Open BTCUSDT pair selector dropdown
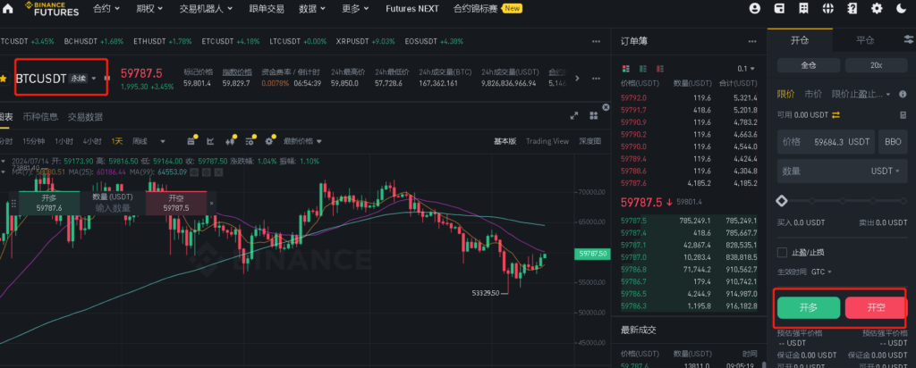Screen dimensions: 916x368 click(56, 78)
